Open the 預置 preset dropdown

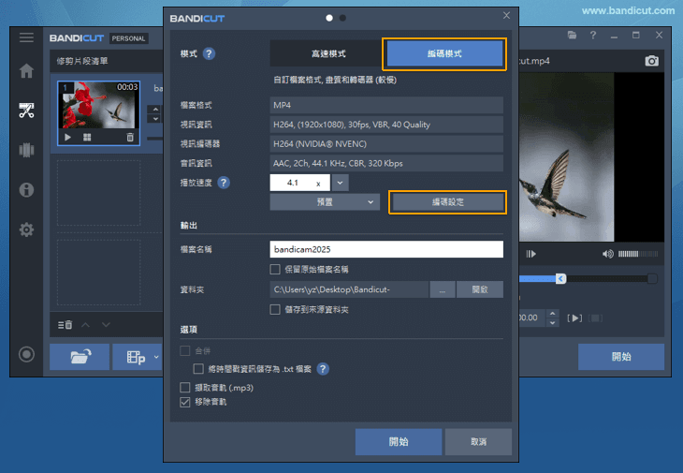pyautogui.click(x=325, y=201)
